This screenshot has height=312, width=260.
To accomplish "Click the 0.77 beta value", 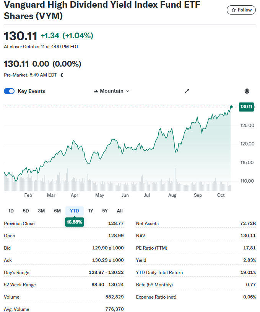I will [251, 284].
